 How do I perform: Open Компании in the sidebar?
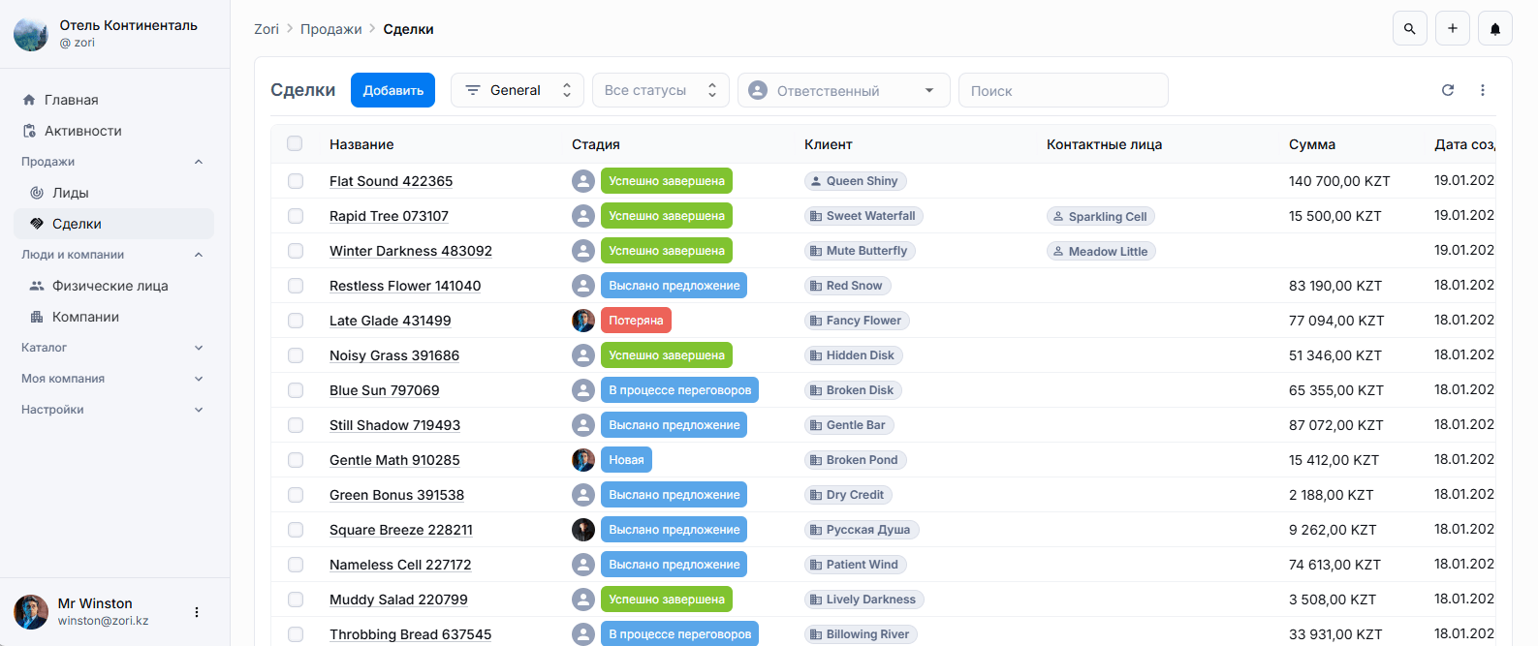(x=85, y=317)
